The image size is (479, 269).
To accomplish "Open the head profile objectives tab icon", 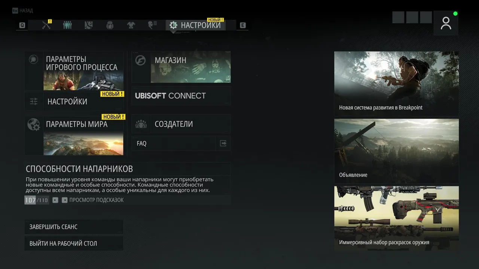I will click(x=152, y=25).
